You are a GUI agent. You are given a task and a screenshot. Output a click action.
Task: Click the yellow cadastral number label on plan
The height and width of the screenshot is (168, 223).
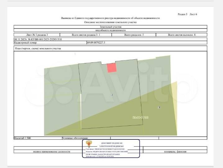141,118
